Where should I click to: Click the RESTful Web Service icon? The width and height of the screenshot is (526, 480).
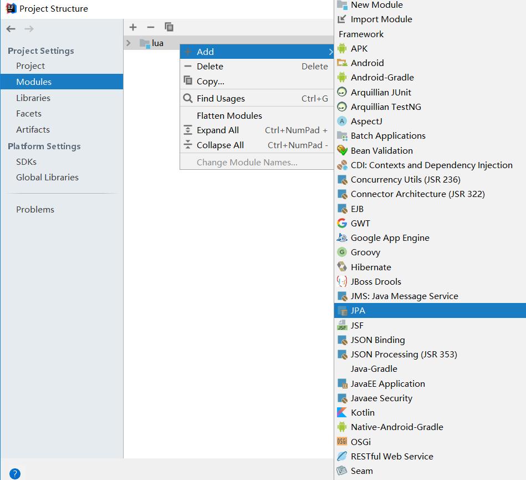point(342,456)
